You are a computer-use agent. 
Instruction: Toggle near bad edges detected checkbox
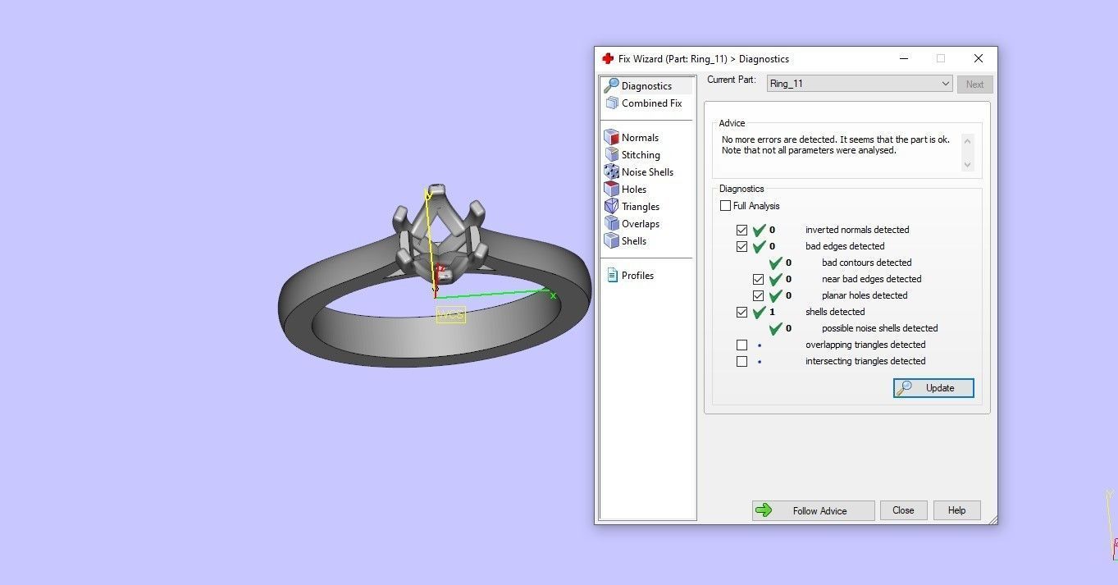click(759, 279)
